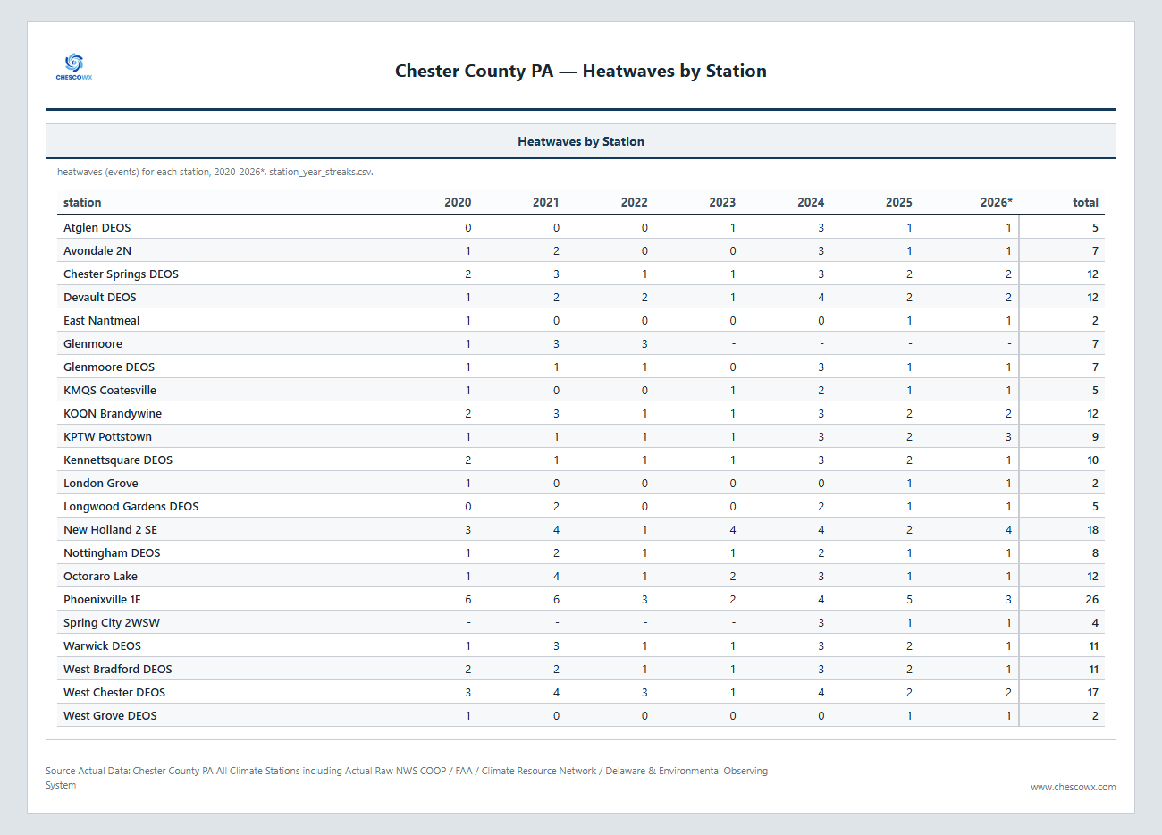Click the ChescoWX logo icon

click(74, 67)
